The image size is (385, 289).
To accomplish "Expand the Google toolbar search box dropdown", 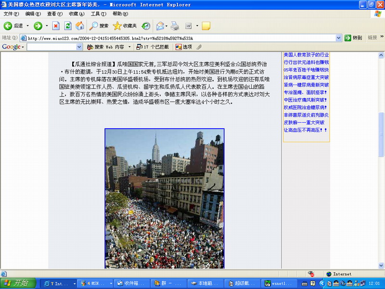I will pos(79,47).
